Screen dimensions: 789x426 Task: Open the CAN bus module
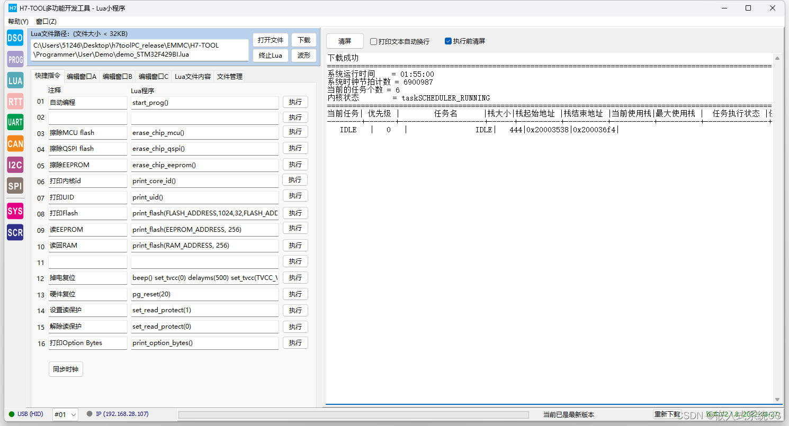tap(15, 143)
